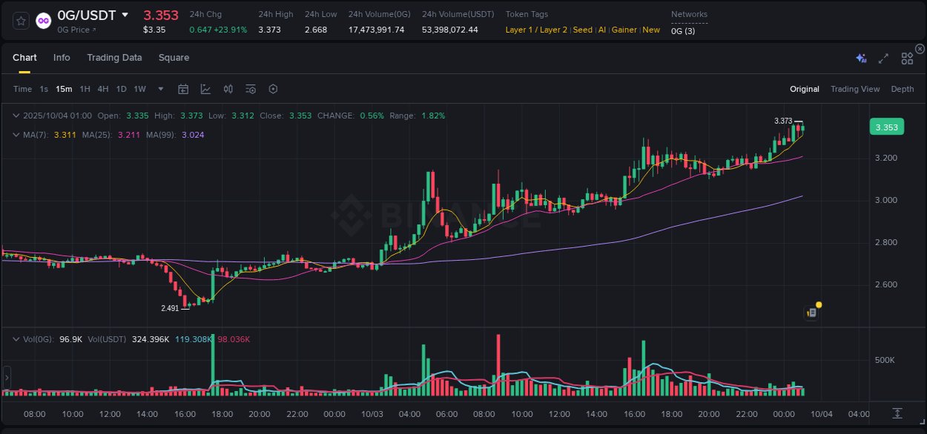This screenshot has width=927, height=434.
Task: Click the green 3.353 price label on axis
Action: point(887,127)
